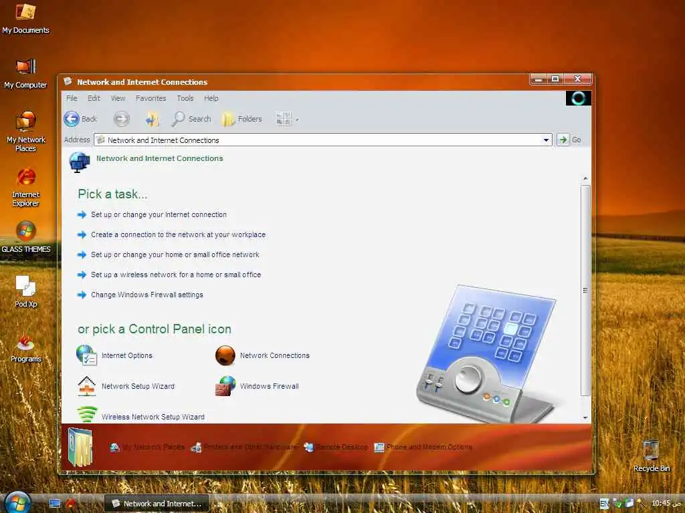Open the Network Connections icon
Viewport: 685px width, 513px height.
tap(225, 355)
